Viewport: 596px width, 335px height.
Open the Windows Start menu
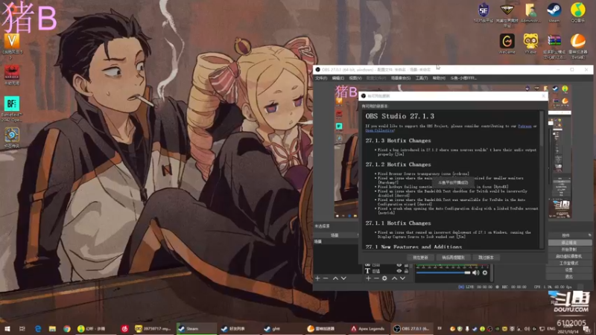point(7,329)
